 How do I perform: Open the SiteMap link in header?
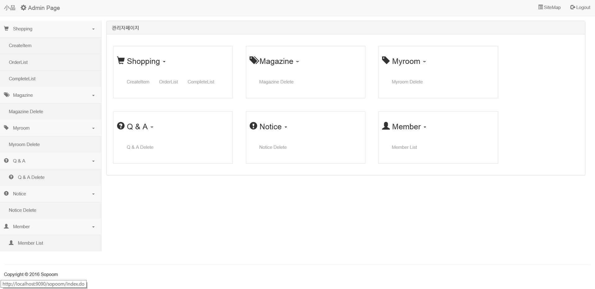[549, 7]
